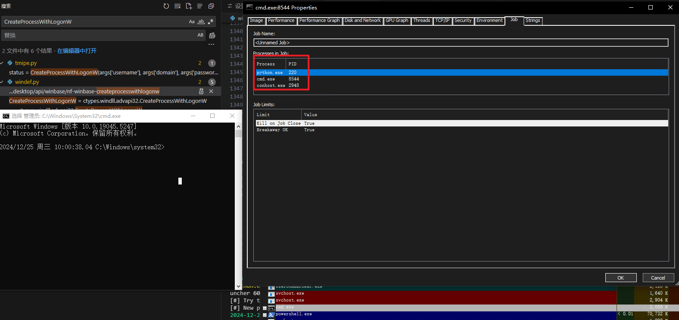Collapse all search results icon

pyautogui.click(x=211, y=6)
